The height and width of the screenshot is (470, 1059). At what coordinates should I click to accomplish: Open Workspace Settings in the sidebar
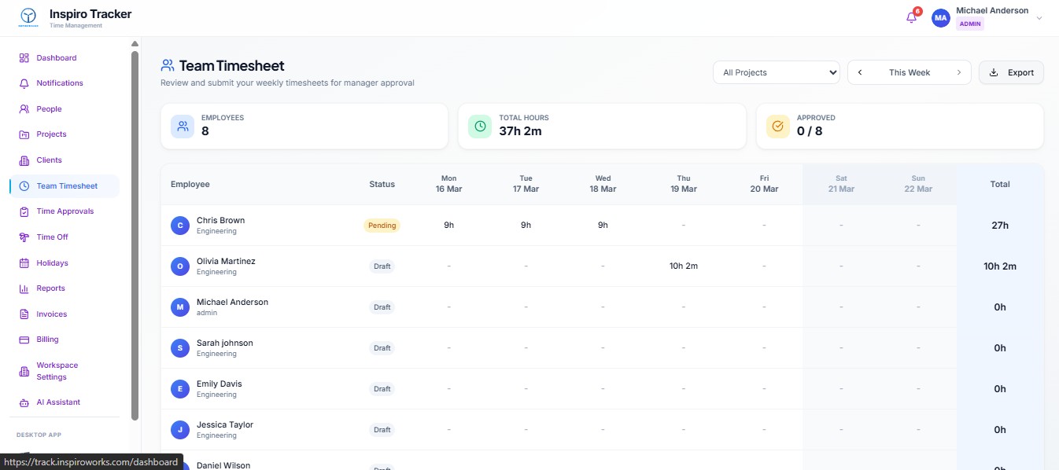point(57,371)
